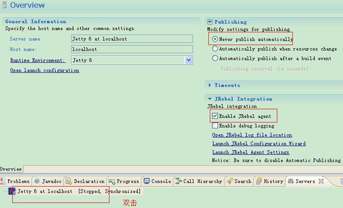Screen dimensions: 343x208
Task: Switch to the History tab
Action: coord(270,181)
